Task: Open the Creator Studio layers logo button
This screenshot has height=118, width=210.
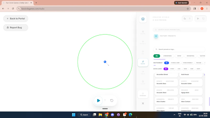Action: 143,19
